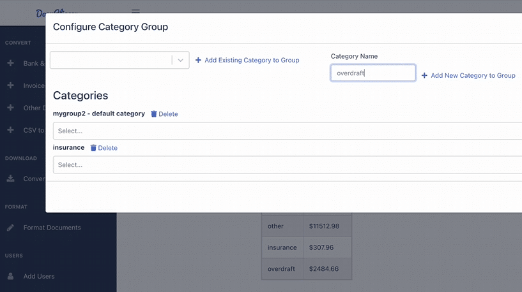The height and width of the screenshot is (292, 522).
Task: Click Delete link for insurance category
Action: pyautogui.click(x=107, y=148)
